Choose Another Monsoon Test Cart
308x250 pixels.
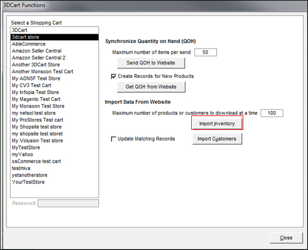[54, 72]
